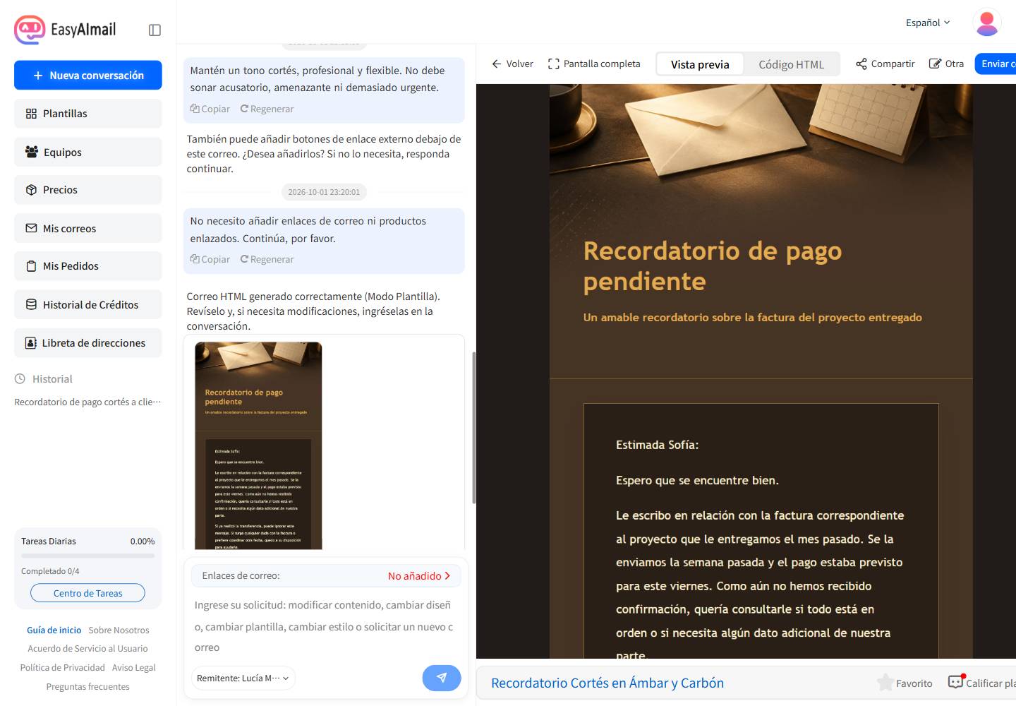Regenerate the 'No necesito añadir enlaces' message
Viewport: 1016px width, 706px height.
point(267,259)
